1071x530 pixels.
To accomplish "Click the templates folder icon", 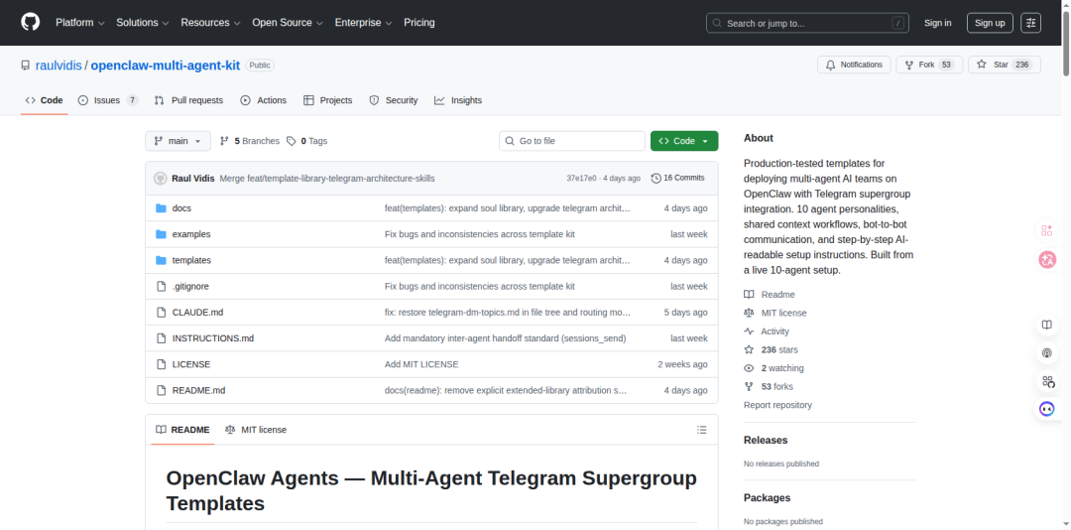I will [x=162, y=260].
